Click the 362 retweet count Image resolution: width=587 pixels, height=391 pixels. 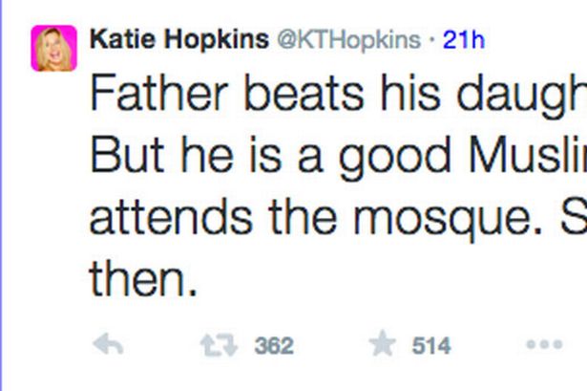coord(274,346)
